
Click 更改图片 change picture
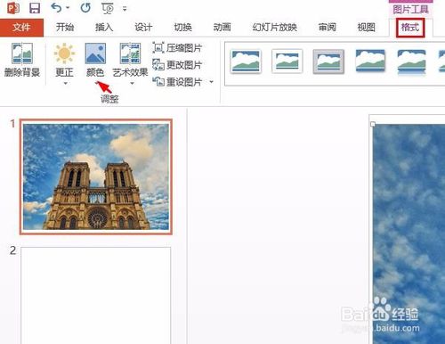(177, 65)
